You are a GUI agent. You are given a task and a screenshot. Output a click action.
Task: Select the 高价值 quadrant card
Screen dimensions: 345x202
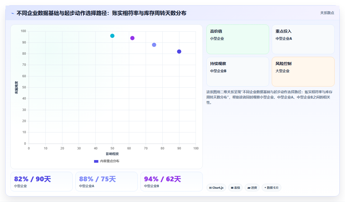(x=238, y=39)
